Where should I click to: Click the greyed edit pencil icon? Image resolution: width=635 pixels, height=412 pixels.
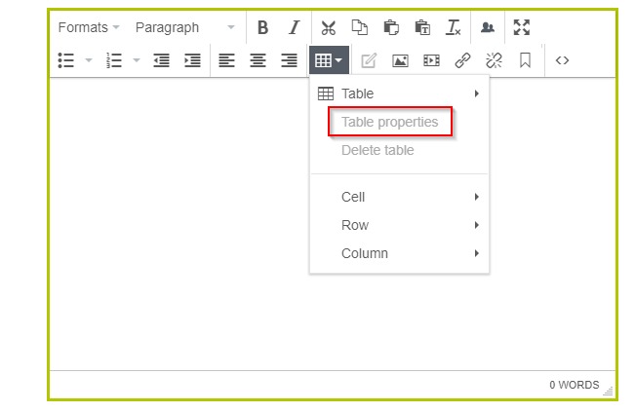pyautogui.click(x=369, y=60)
